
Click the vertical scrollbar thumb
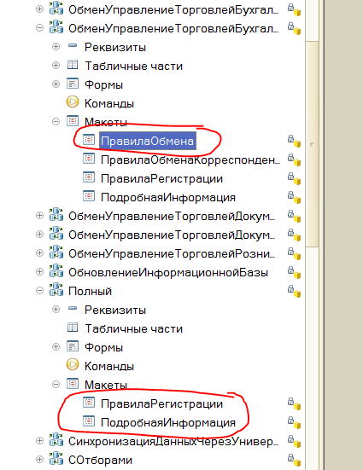click(313, 144)
